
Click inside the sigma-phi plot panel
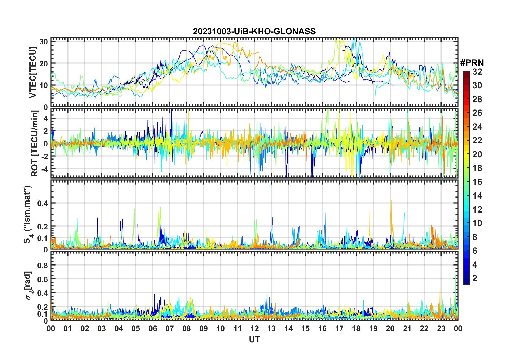pyautogui.click(x=254, y=286)
